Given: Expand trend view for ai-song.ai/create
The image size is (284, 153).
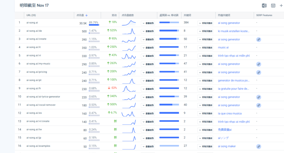Looking at the screenshot, I should click(148, 40).
